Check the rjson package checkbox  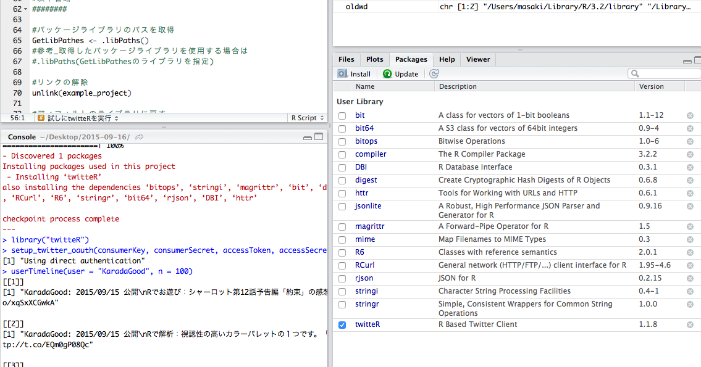[342, 279]
